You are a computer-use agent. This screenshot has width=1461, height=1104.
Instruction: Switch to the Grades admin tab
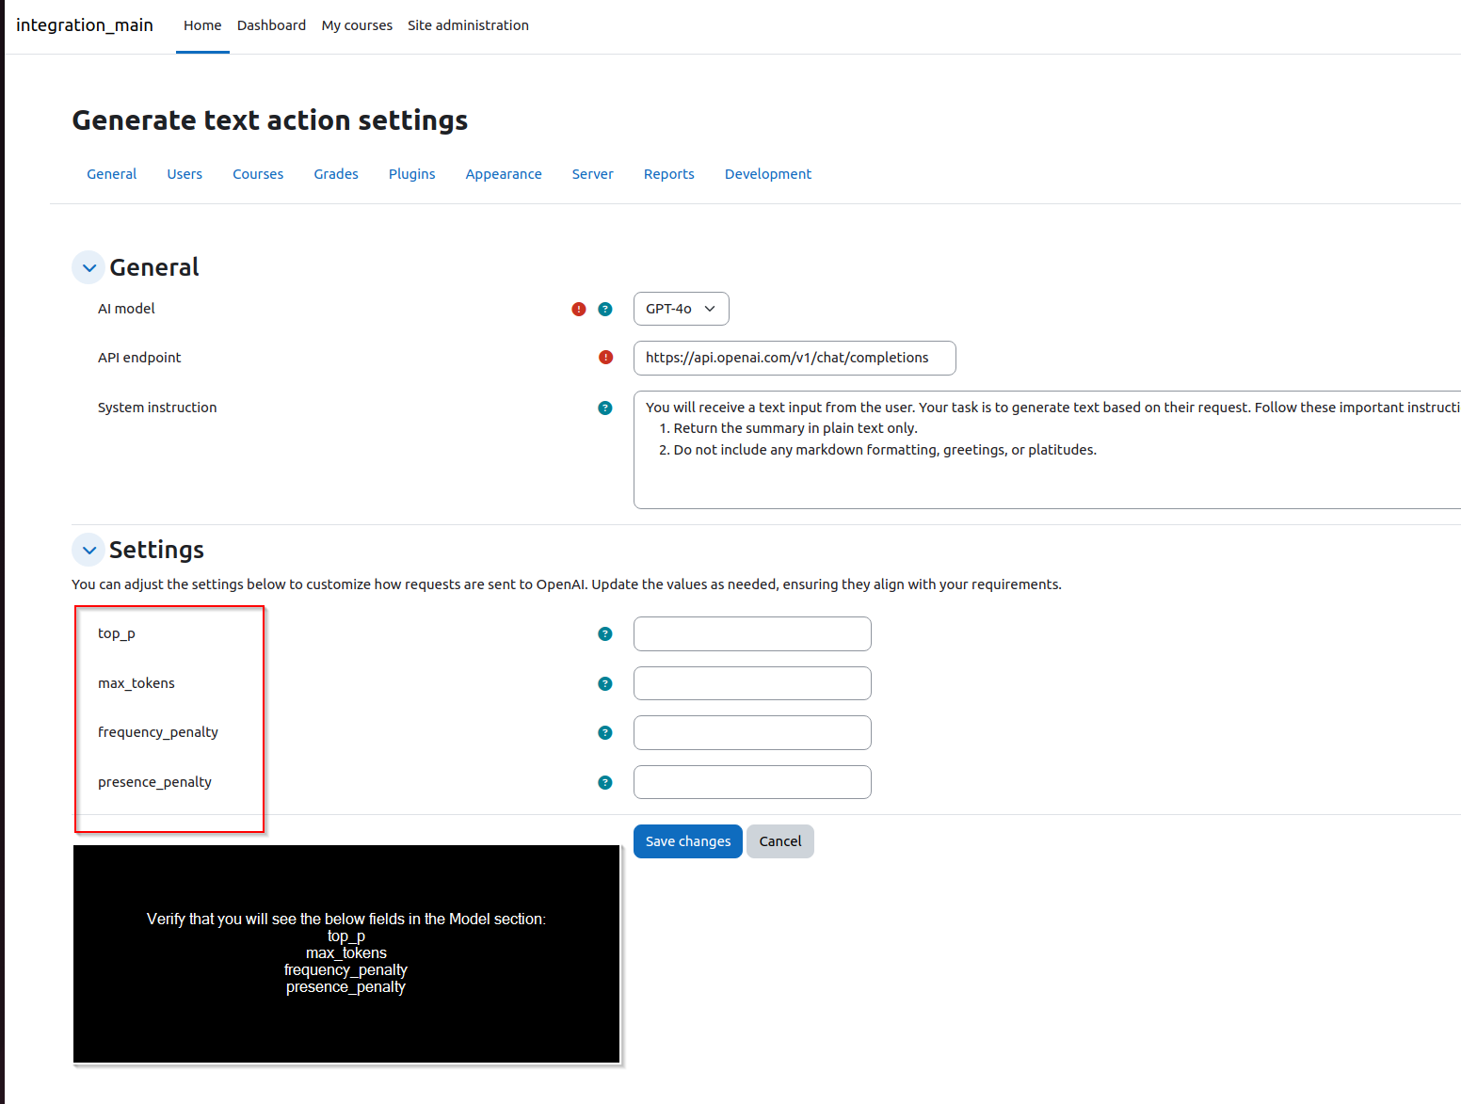coord(336,174)
